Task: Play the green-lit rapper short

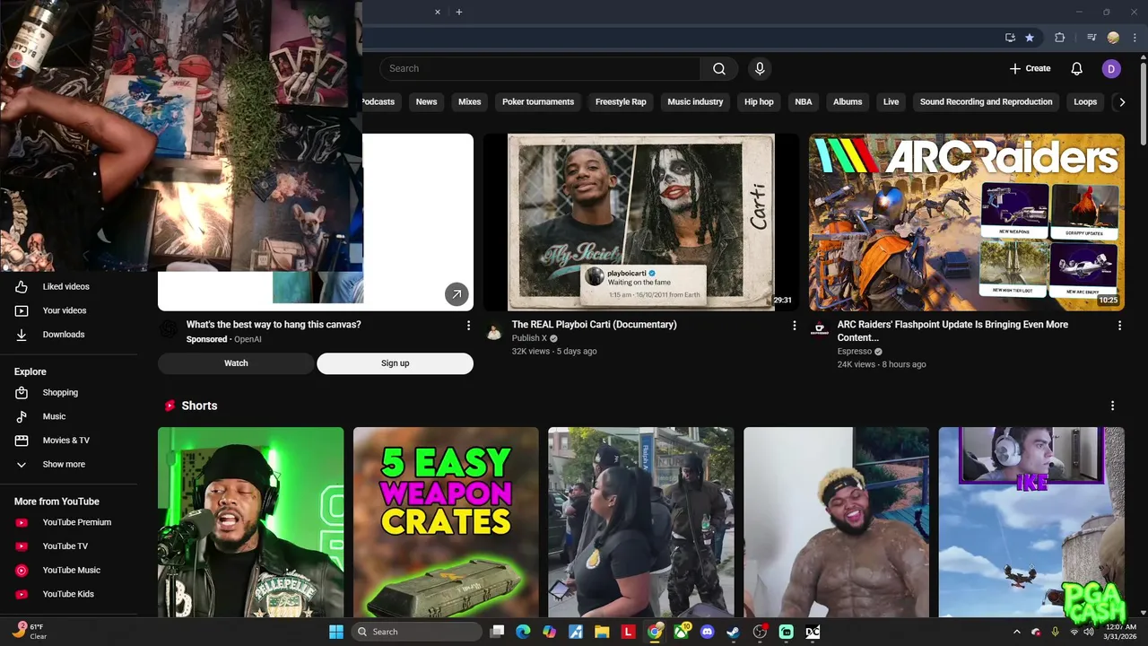Action: click(250, 522)
